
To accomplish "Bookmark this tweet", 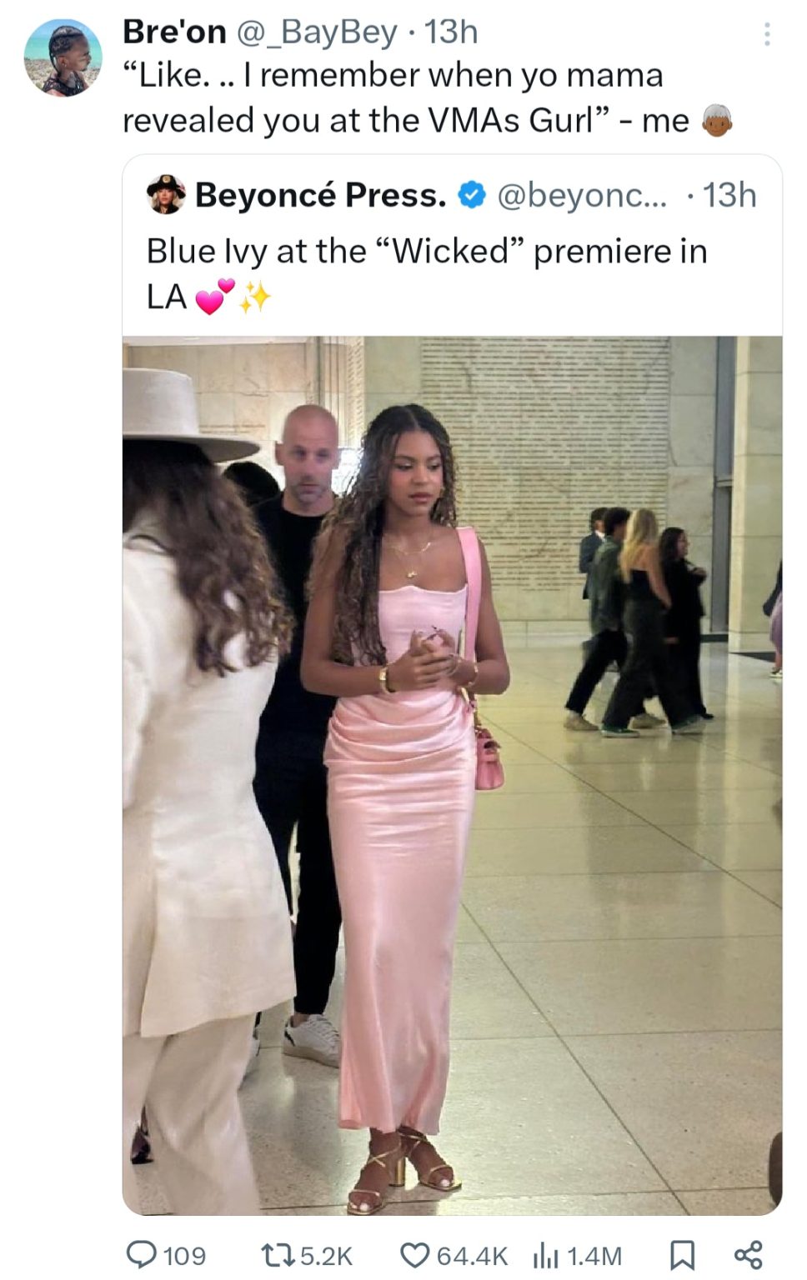I will click(x=682, y=1254).
